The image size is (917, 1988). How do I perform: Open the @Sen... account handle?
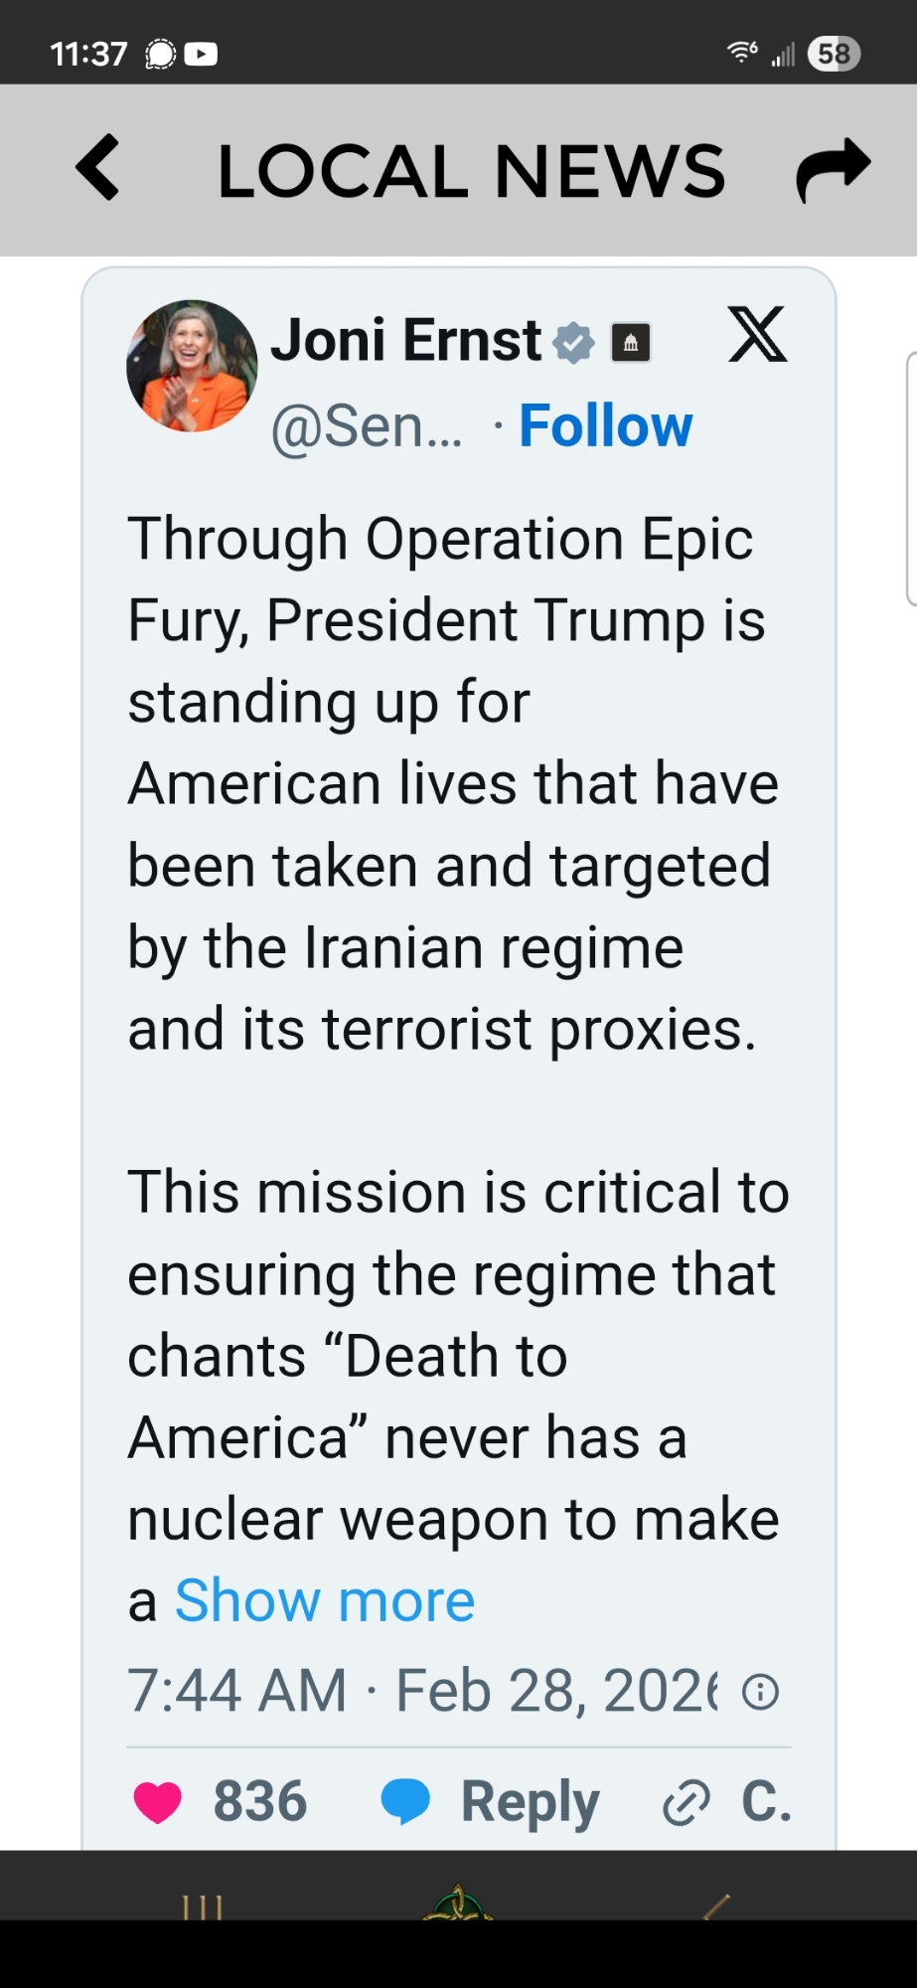click(367, 426)
